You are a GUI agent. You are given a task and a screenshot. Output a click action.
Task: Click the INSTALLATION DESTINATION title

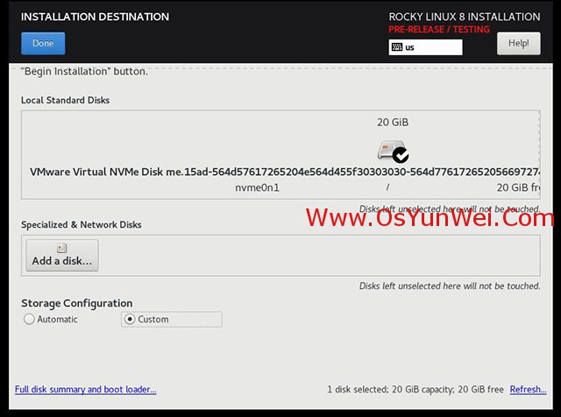[x=95, y=17]
